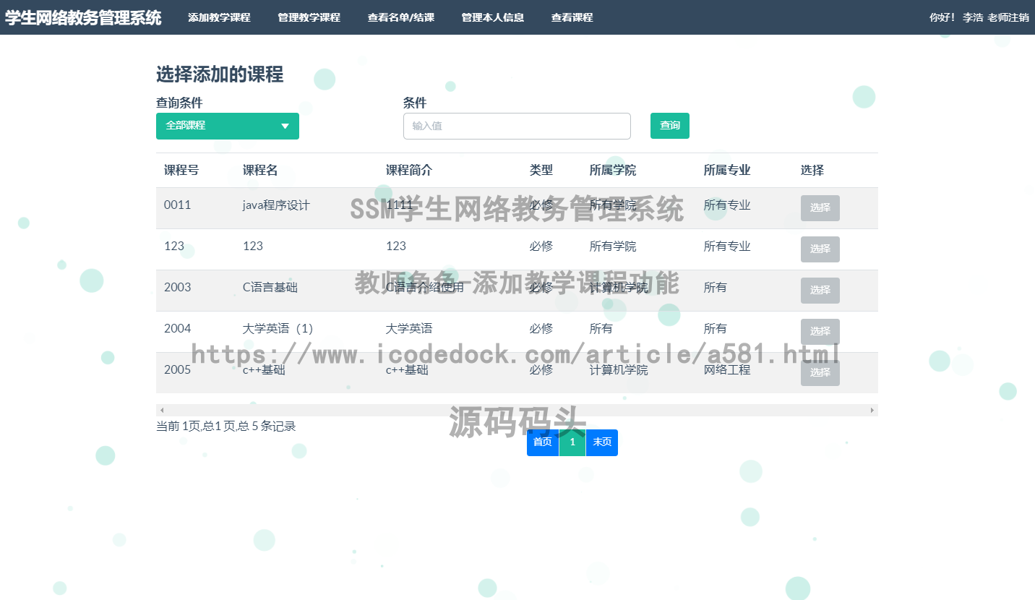The width and height of the screenshot is (1035, 600).
Task: Click the 学生网络教务管理系统 site title
Action: tap(83, 17)
